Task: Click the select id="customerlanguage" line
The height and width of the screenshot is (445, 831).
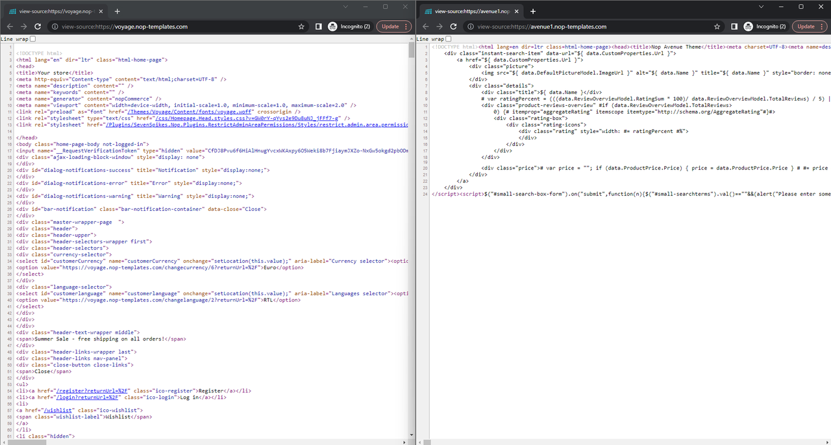Action: [x=212, y=293]
